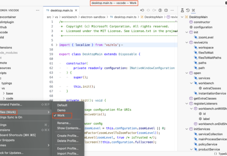Switch to the Default profile
Screen dimensions: 227x156
[62, 105]
